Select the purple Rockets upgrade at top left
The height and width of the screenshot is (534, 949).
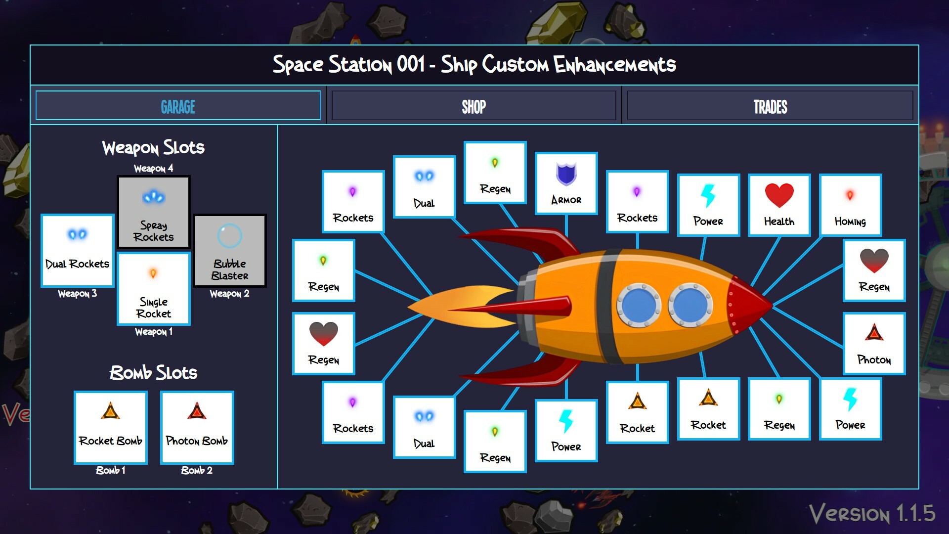click(x=353, y=201)
